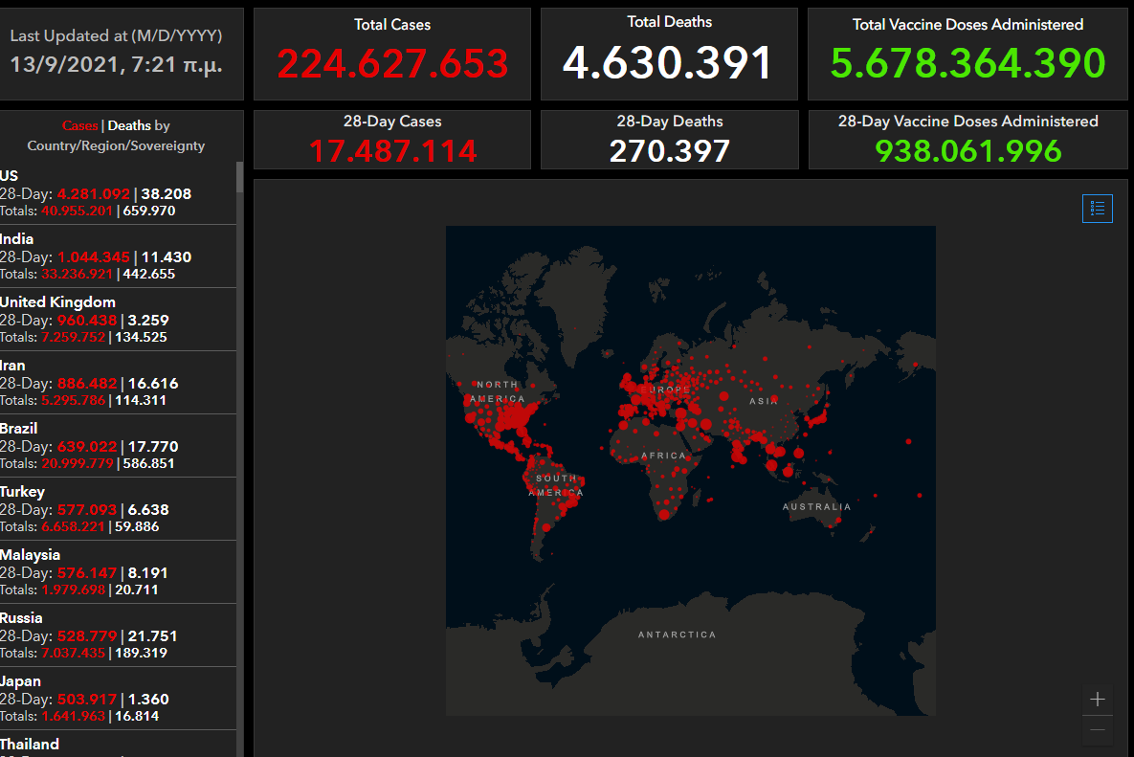Click the country list vertical scrollbar

(239, 383)
